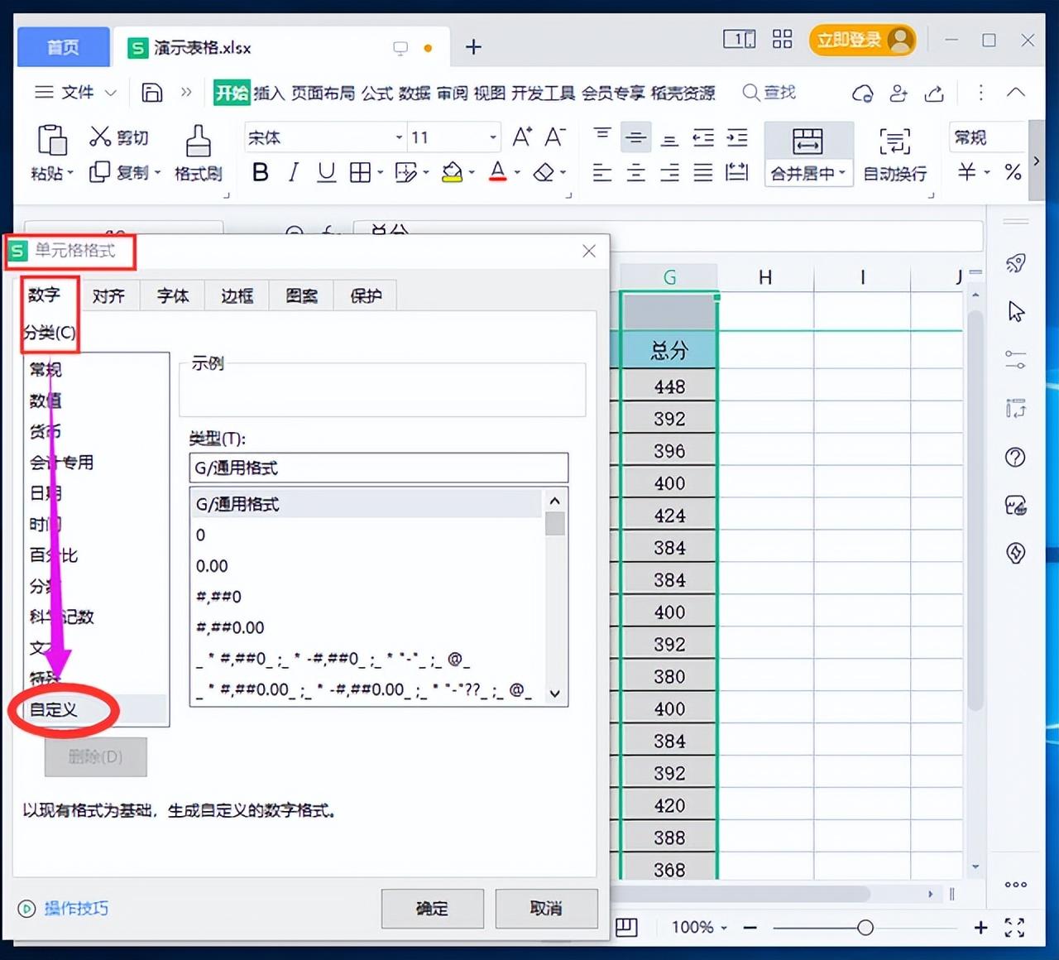Click the zoom slider handle

pyautogui.click(x=865, y=928)
